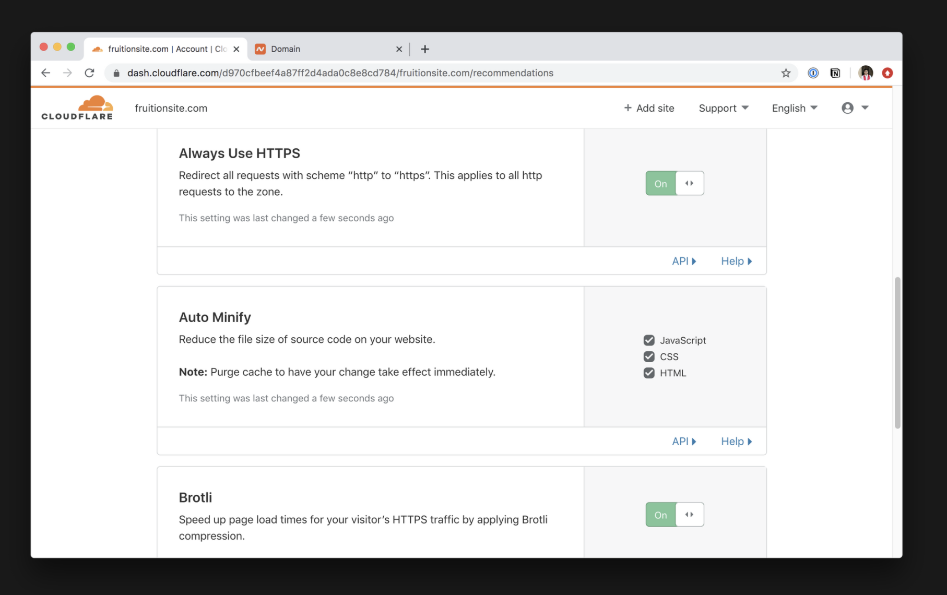Image resolution: width=947 pixels, height=595 pixels.
Task: Open Help link under Auto Minify
Action: click(x=736, y=442)
